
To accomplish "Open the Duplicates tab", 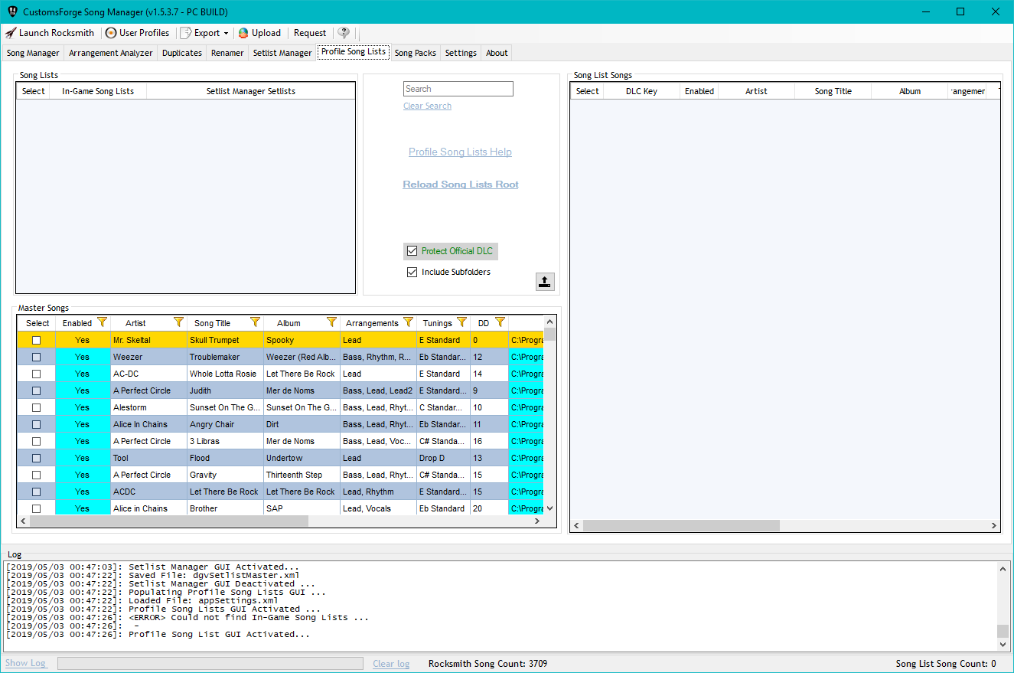I will pyautogui.click(x=181, y=53).
